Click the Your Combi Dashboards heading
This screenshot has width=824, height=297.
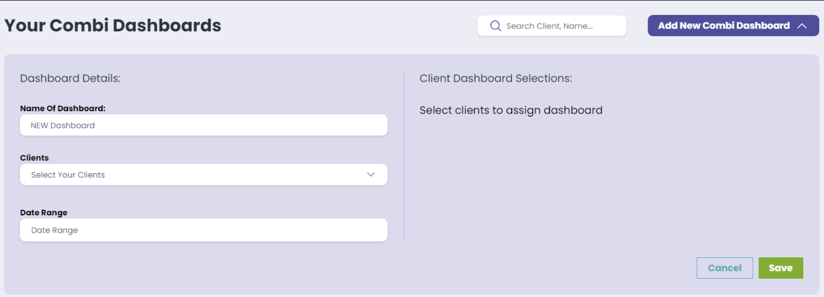pos(112,25)
